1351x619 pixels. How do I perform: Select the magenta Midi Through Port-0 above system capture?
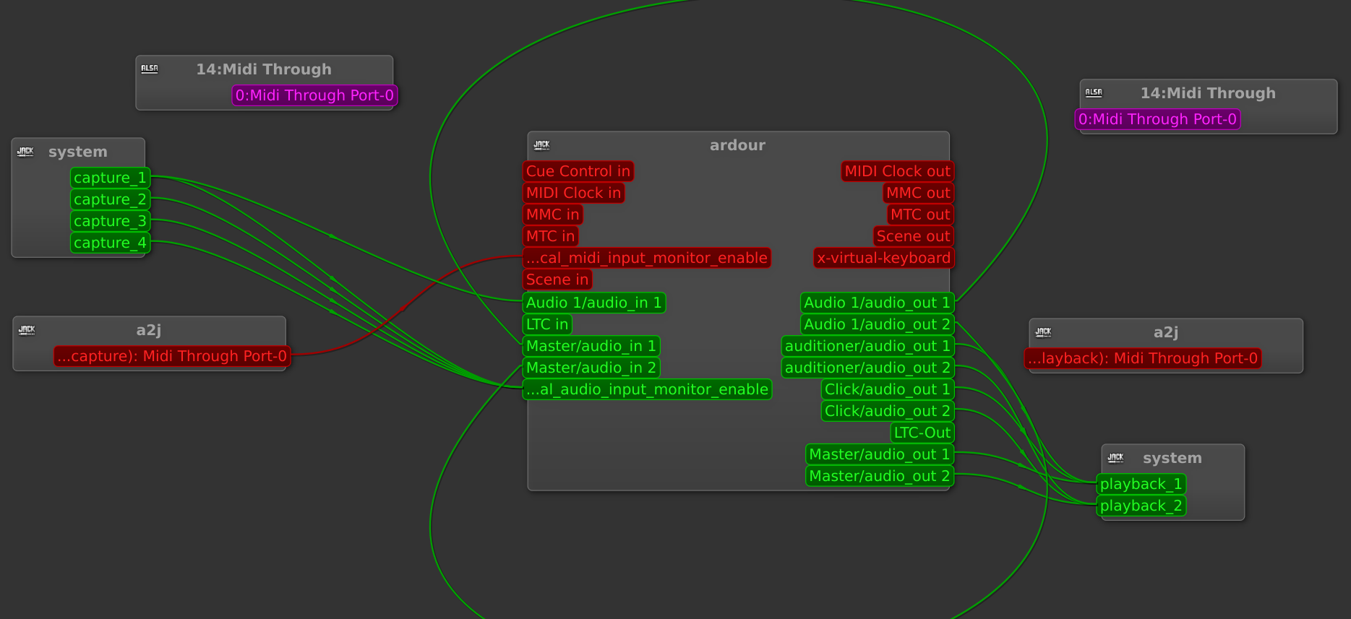pos(314,95)
